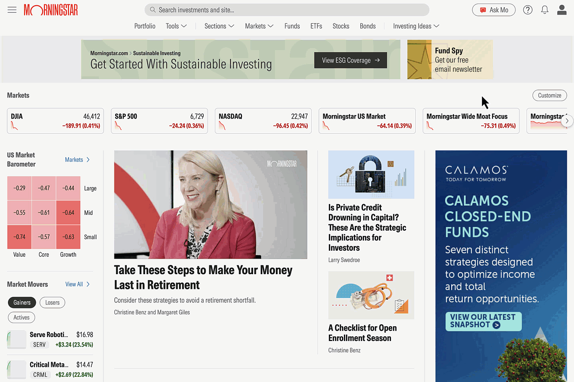The width and height of the screenshot is (574, 382).
Task: Focus the search investments and site field
Action: [287, 10]
